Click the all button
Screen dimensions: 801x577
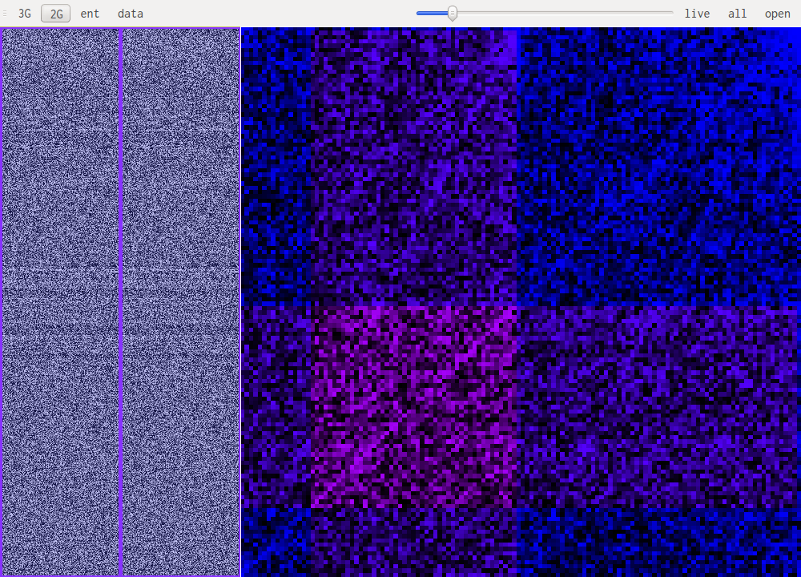pos(737,14)
